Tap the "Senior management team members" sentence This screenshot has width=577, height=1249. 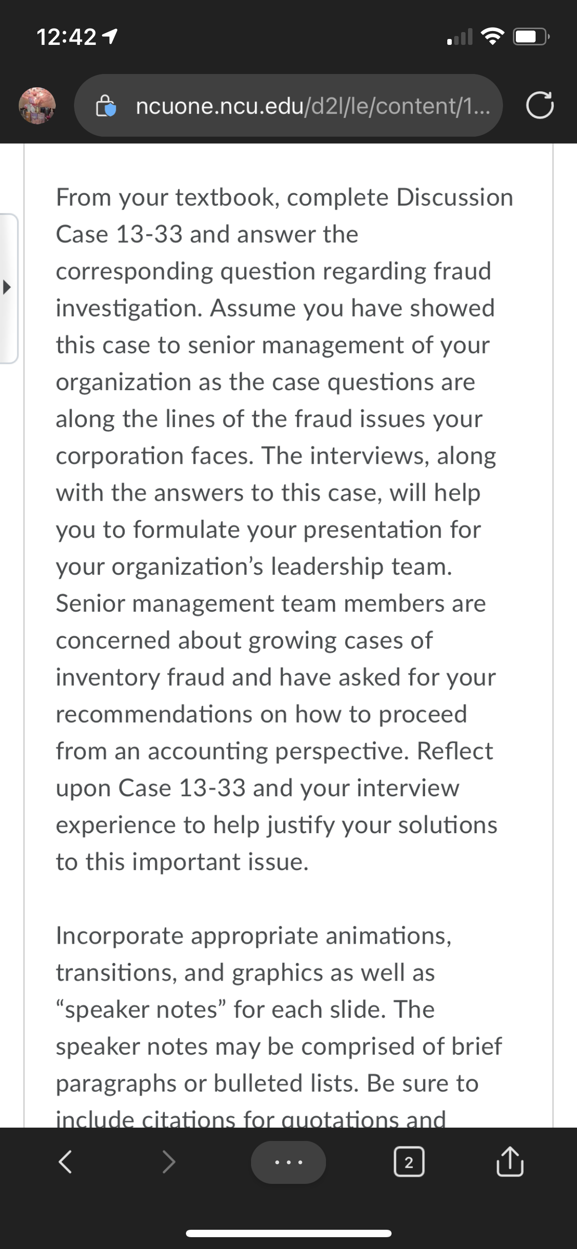(271, 603)
